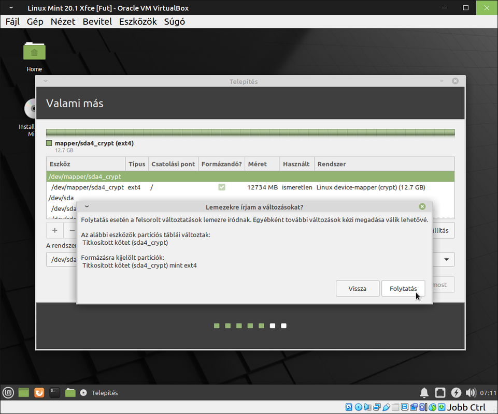Open the Súgó menu
The height and width of the screenshot is (414, 498).
pyautogui.click(x=174, y=22)
